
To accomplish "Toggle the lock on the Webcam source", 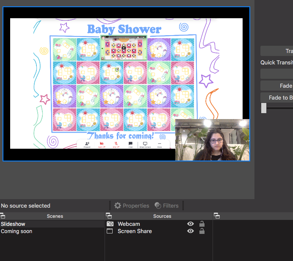I will coord(202,224).
